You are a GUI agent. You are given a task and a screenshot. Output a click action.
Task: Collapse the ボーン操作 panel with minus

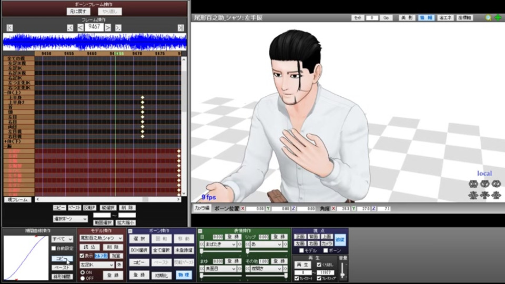130,231
